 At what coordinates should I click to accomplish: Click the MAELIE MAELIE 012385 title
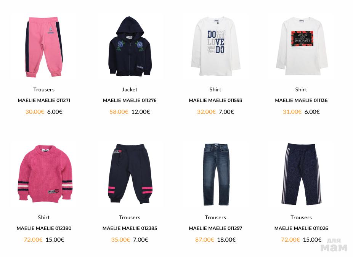(130, 228)
